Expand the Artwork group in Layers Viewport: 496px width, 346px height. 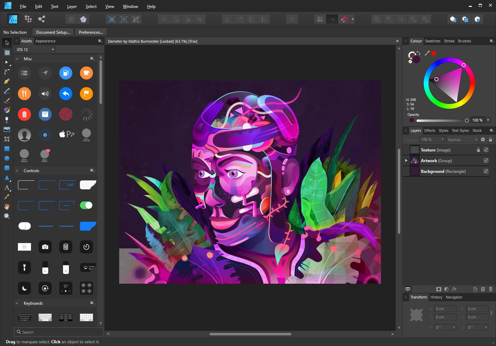pos(406,160)
